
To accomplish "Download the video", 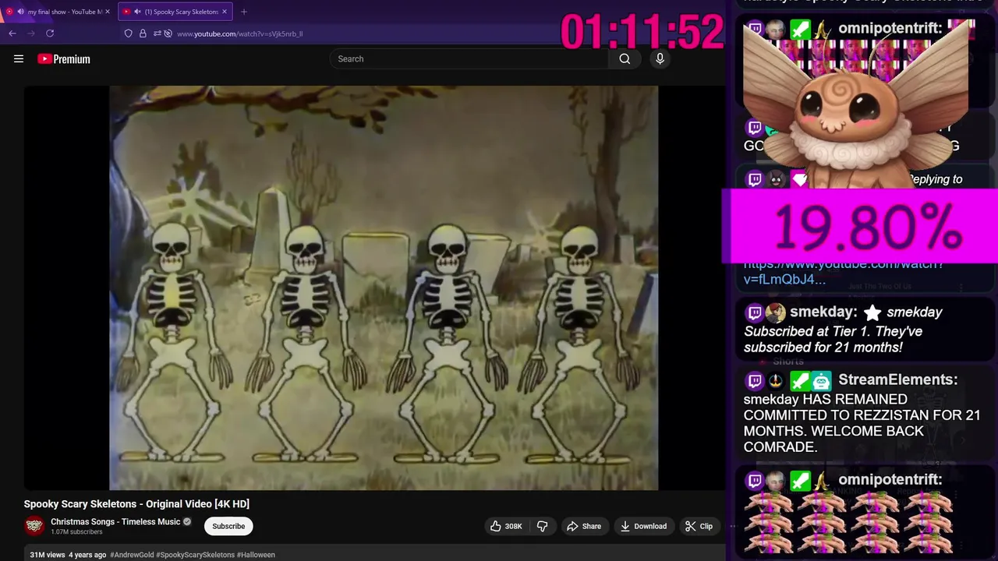I will click(x=643, y=526).
